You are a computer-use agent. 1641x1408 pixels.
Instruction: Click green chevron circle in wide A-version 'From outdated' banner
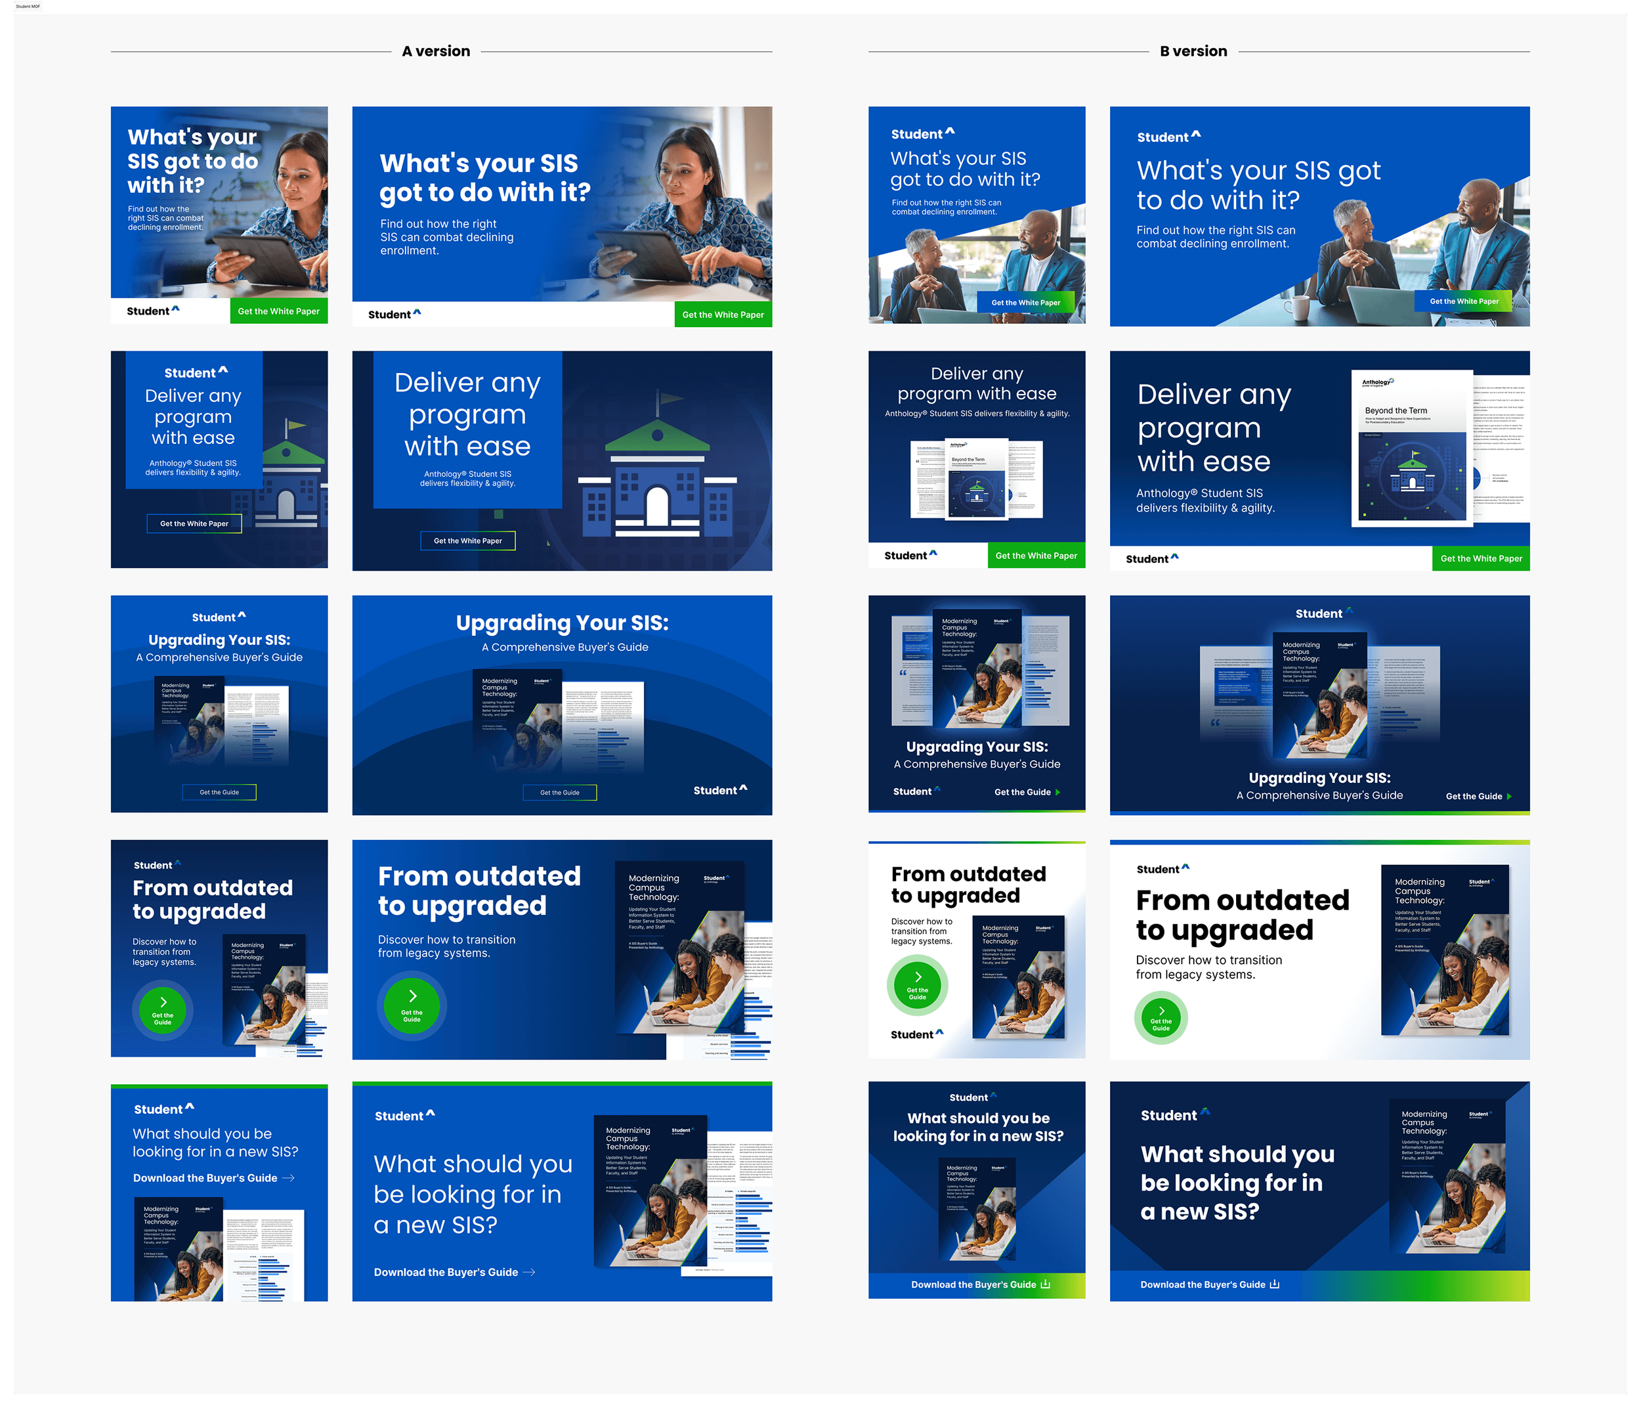[x=412, y=1005]
